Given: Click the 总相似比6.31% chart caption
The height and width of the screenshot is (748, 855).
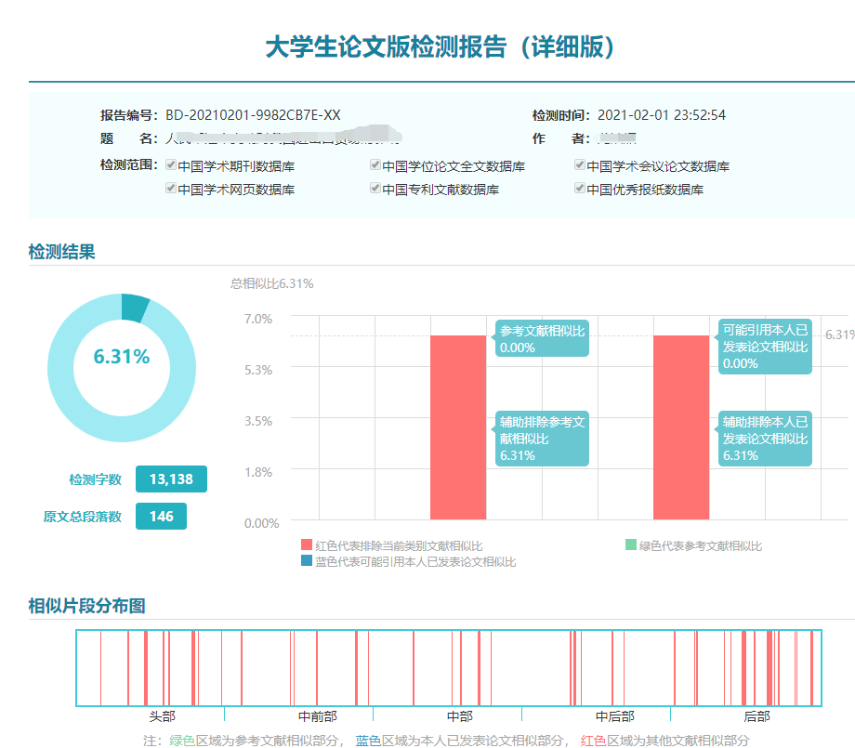Looking at the screenshot, I should (271, 283).
